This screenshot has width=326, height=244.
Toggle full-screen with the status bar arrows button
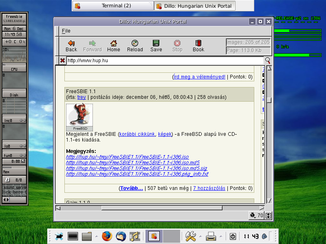pyautogui.click(x=268, y=216)
